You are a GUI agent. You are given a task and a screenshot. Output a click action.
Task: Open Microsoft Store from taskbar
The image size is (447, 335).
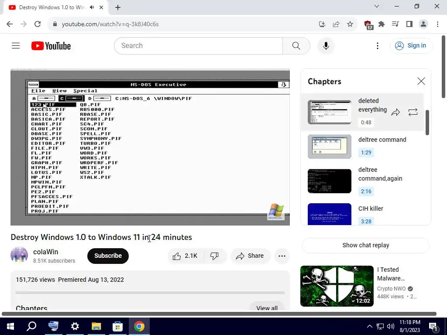point(117,326)
